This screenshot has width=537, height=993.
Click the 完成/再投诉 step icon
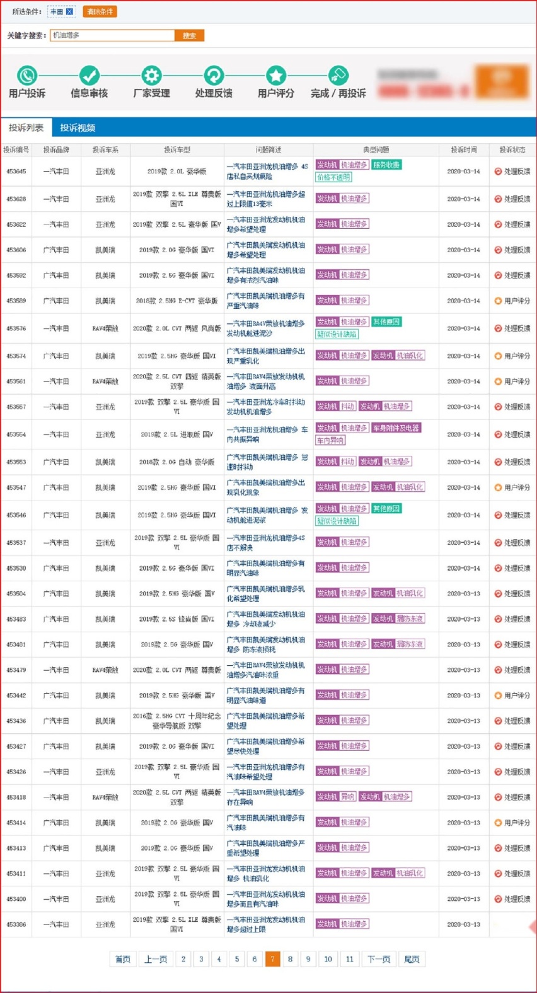point(338,76)
